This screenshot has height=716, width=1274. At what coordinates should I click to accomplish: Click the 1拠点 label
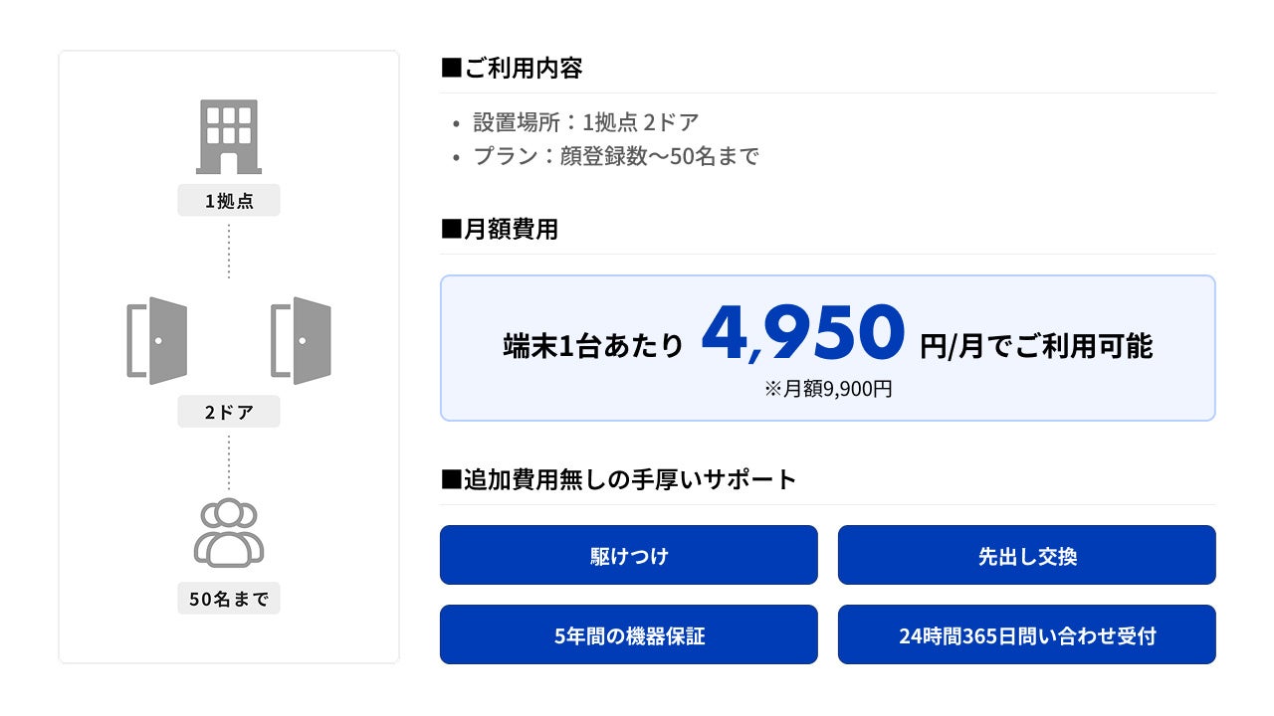229,201
